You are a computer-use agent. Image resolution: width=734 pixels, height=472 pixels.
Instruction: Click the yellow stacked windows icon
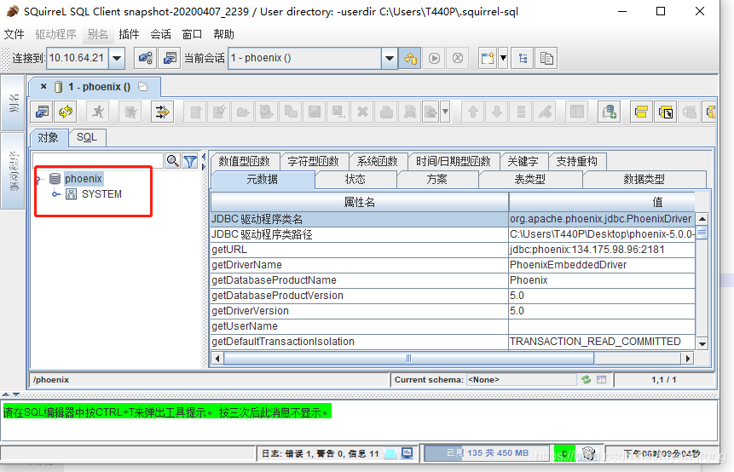tap(641, 112)
